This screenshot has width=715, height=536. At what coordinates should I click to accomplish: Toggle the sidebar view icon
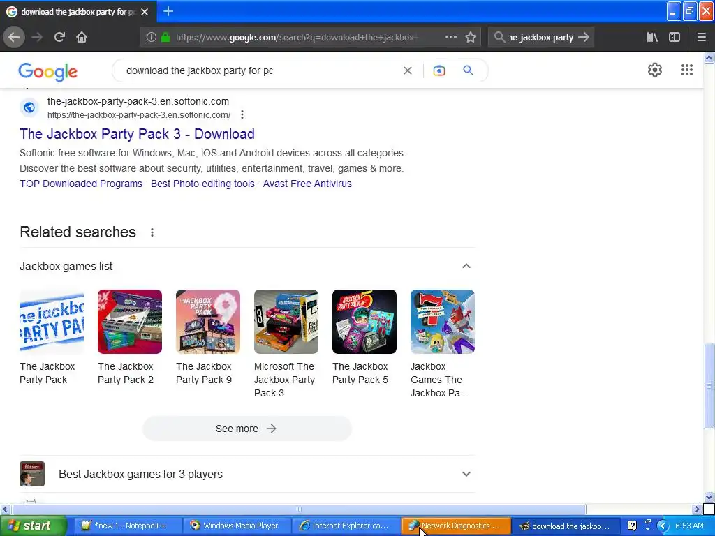[x=675, y=37]
